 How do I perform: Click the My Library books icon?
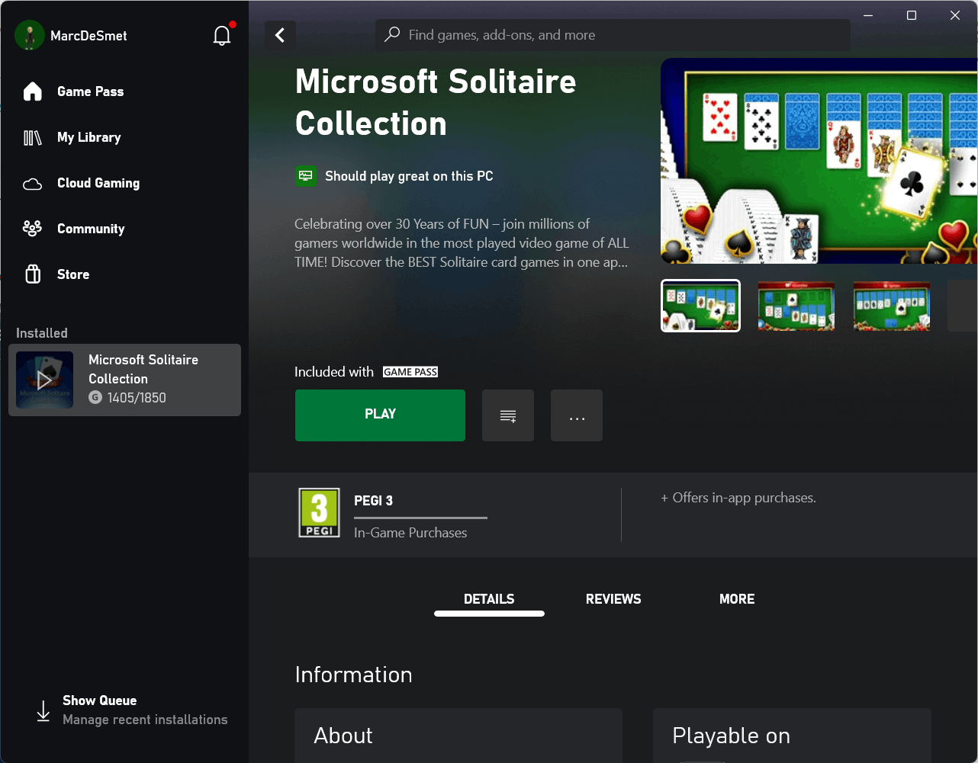pos(33,137)
